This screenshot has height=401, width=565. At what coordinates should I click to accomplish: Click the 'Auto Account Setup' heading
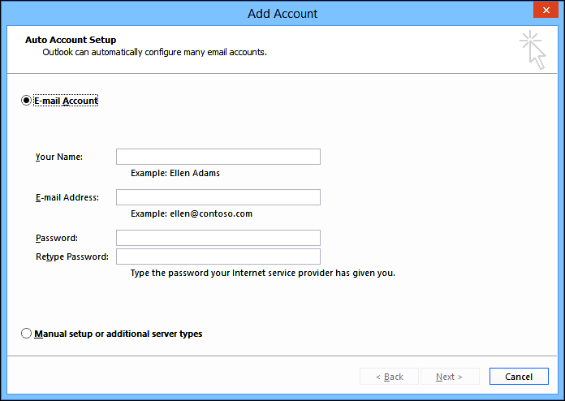pyautogui.click(x=71, y=40)
